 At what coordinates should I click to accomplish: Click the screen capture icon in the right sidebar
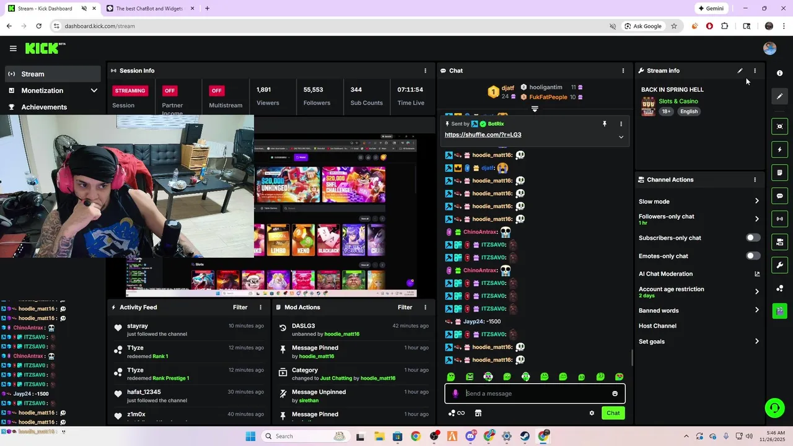point(779,126)
